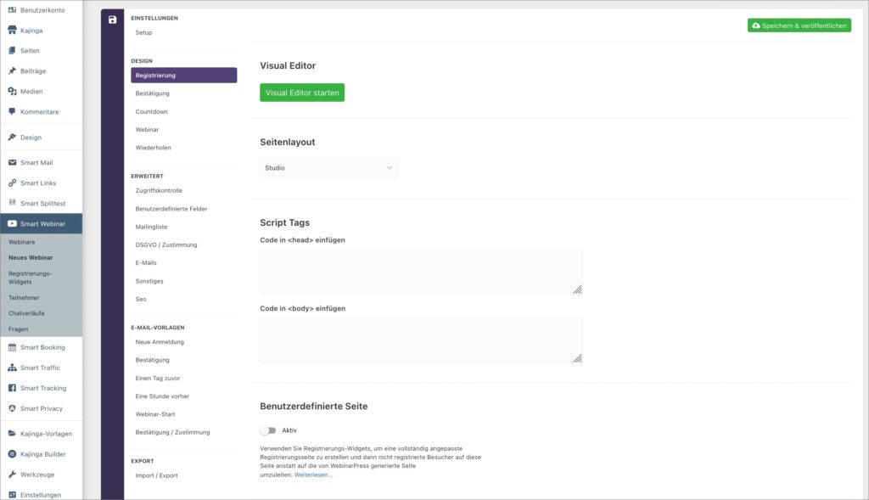The height and width of the screenshot is (500, 869).
Task: Click the save disk icon in purple bar
Action: tap(113, 20)
